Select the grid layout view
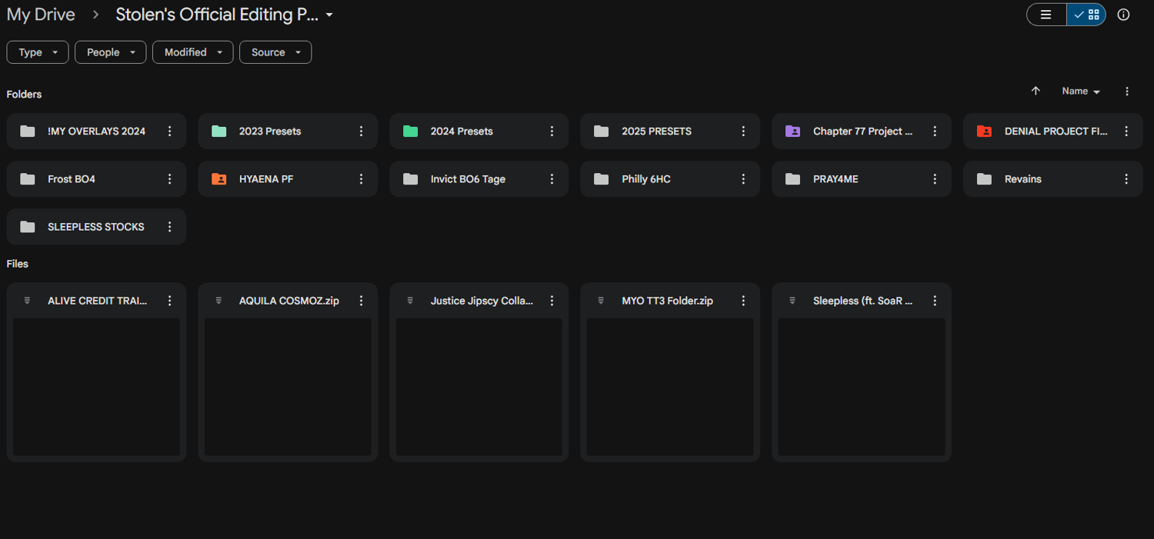This screenshot has width=1154, height=539. tap(1086, 15)
